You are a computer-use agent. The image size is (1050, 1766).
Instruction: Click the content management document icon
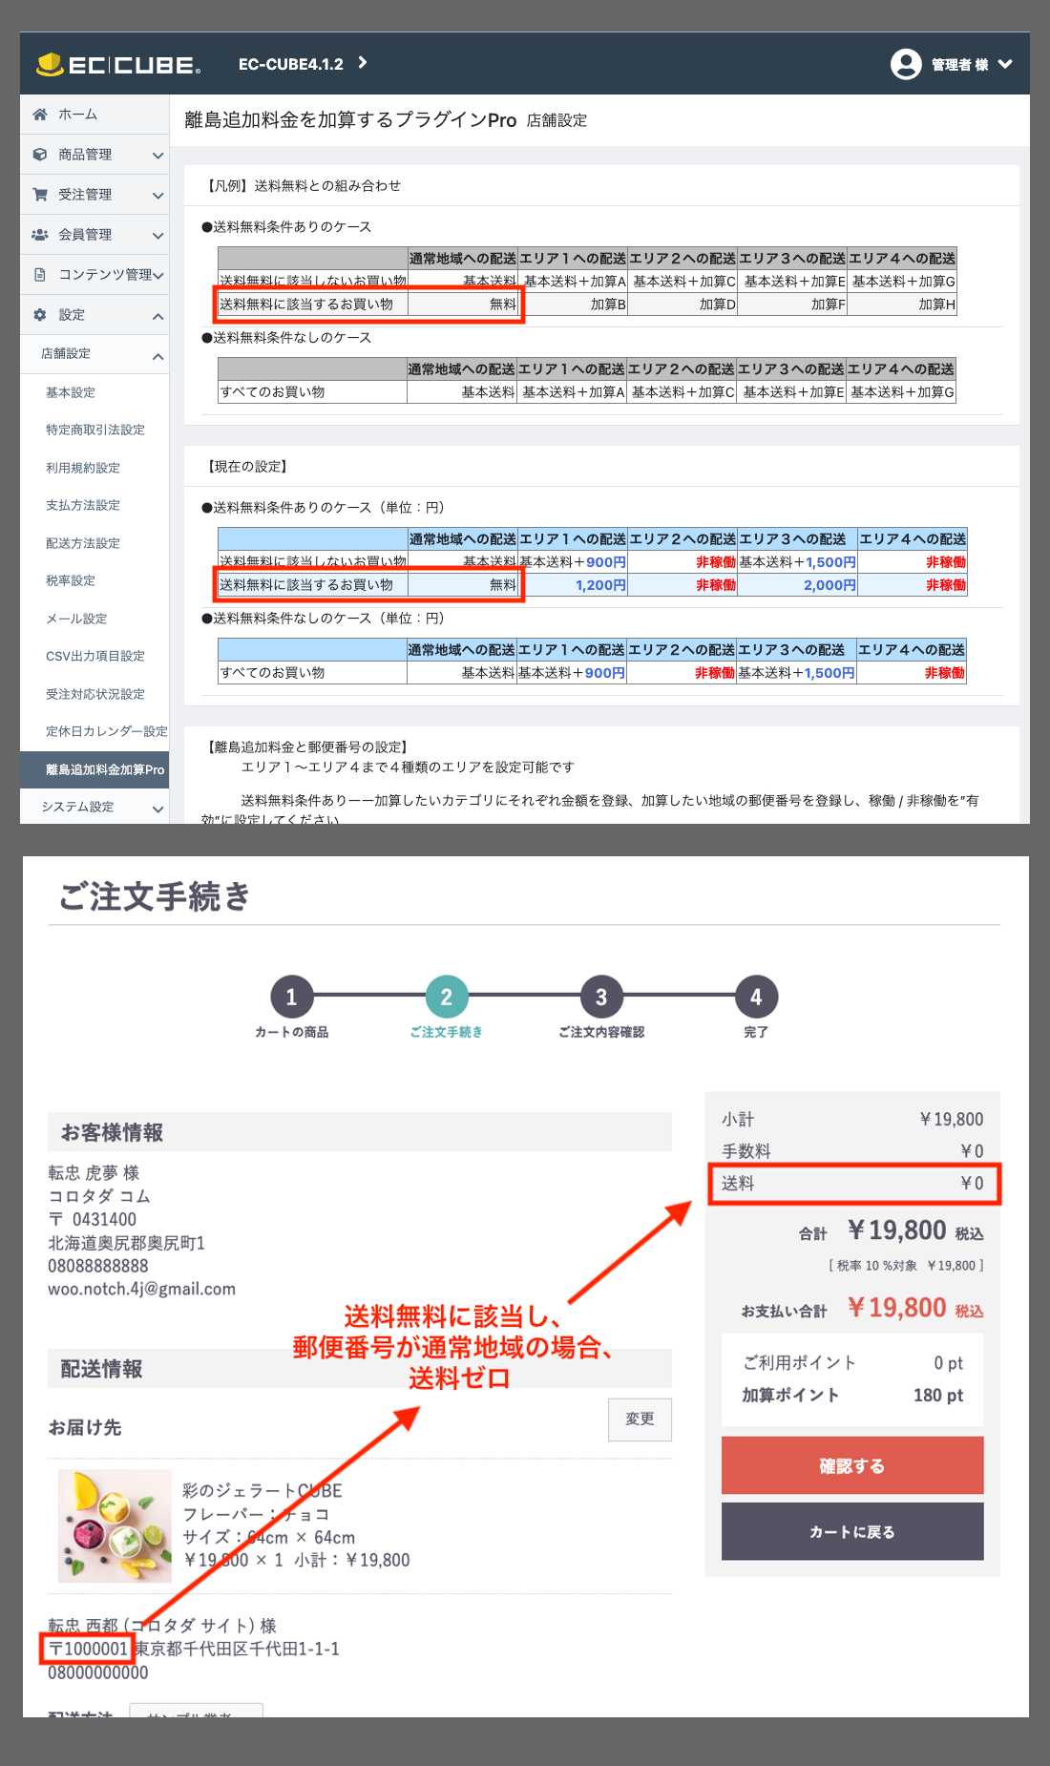click(x=40, y=275)
